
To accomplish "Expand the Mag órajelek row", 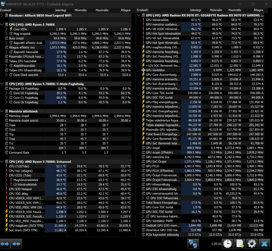I will [6, 34].
